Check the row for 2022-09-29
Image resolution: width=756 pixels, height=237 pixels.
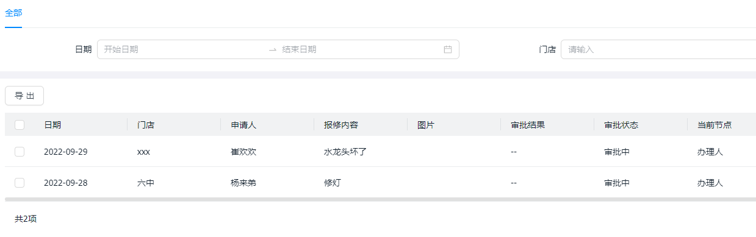pos(20,152)
